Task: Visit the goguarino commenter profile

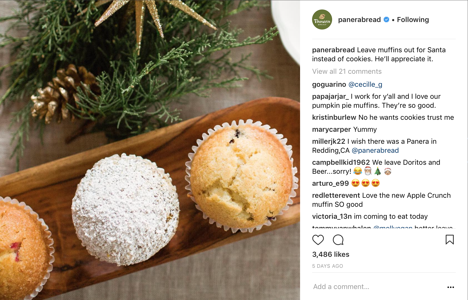Action: pos(329,84)
